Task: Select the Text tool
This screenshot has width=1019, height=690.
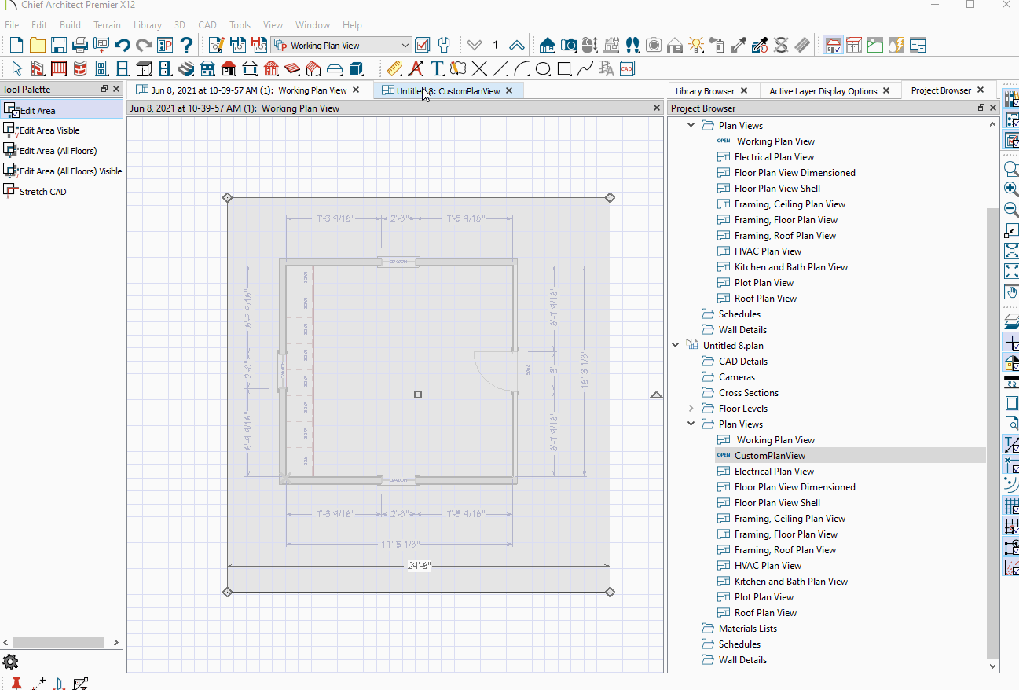Action: 437,68
